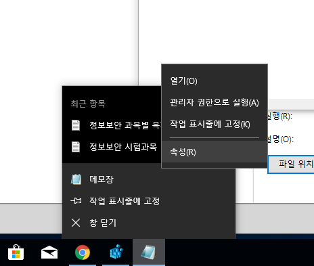Click the X icon next to 창 닫기
The image size is (314, 266).
click(x=76, y=223)
